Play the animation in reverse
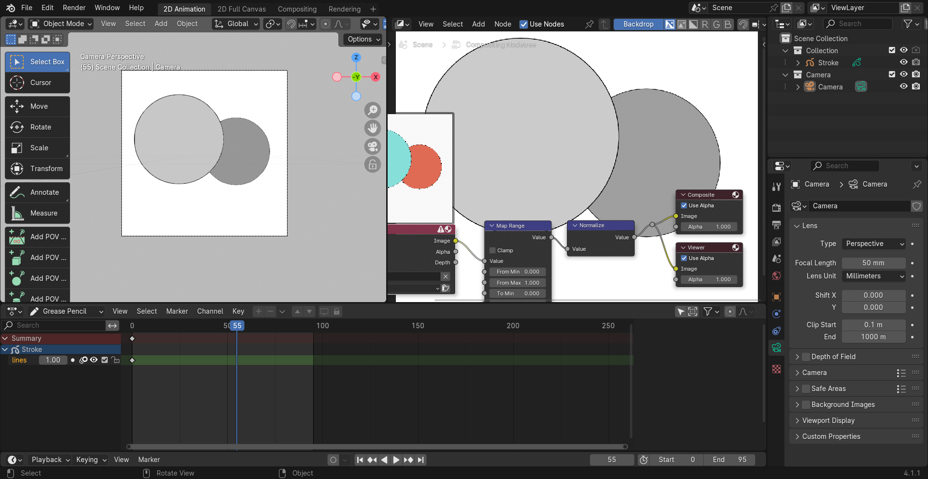Image resolution: width=928 pixels, height=479 pixels. pyautogui.click(x=384, y=460)
